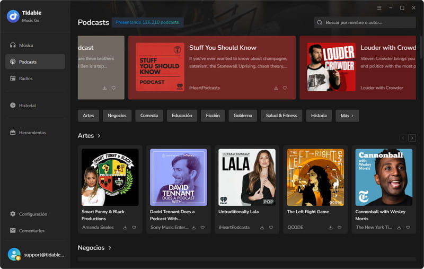Expand the Negocios section heading chevron
This screenshot has height=269, width=424.
click(x=110, y=248)
